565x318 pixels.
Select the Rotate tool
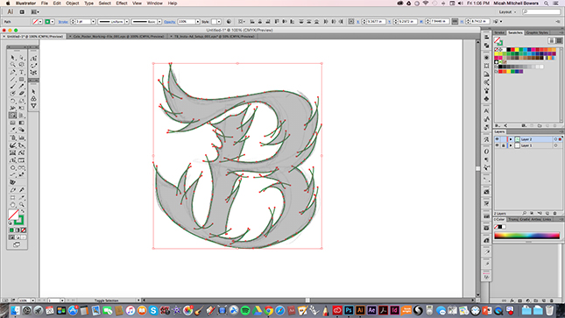[13, 101]
